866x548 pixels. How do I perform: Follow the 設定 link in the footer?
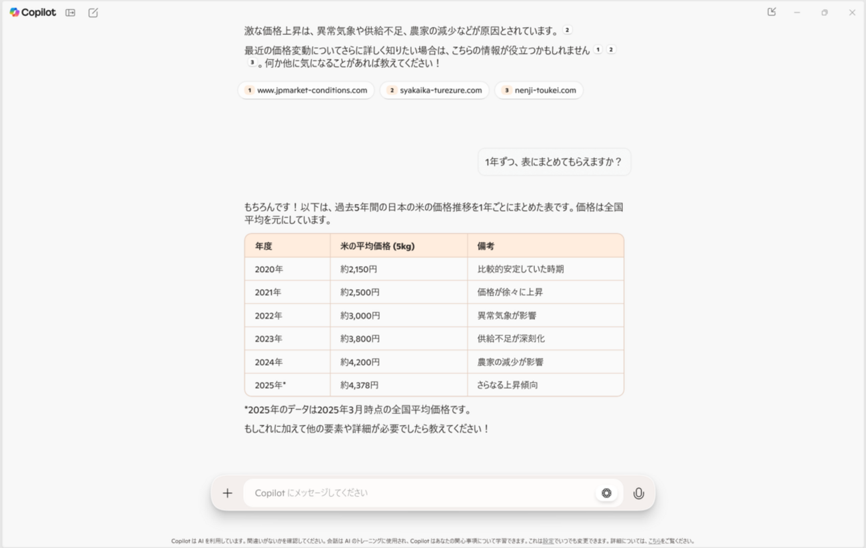click(x=547, y=541)
